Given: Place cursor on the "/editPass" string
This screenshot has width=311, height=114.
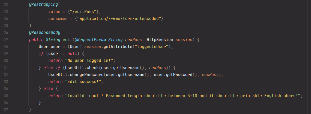Looking at the screenshot, I should (x=88, y=12).
